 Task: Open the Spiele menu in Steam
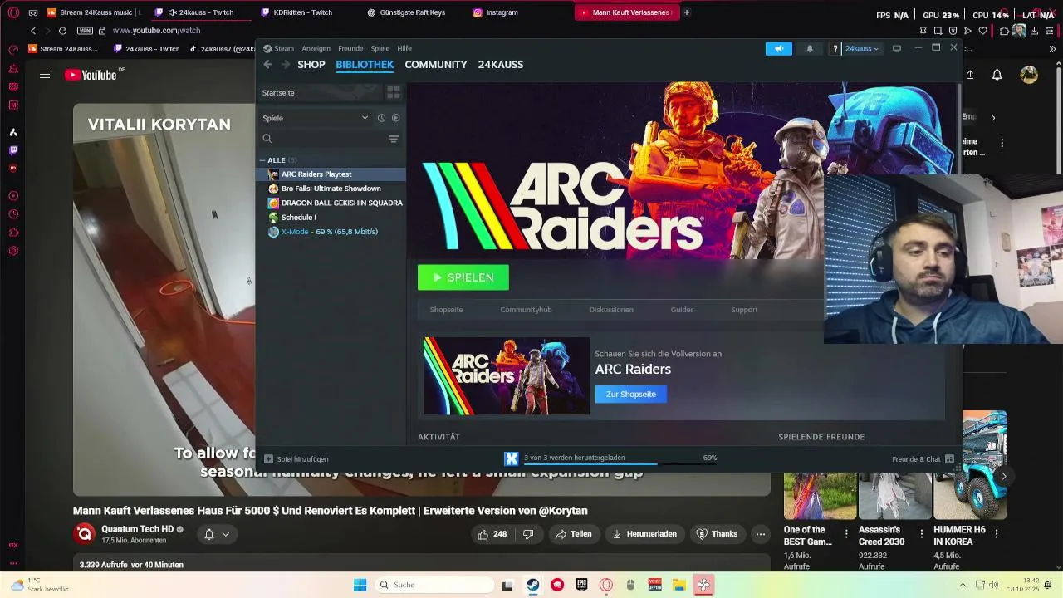coord(380,48)
